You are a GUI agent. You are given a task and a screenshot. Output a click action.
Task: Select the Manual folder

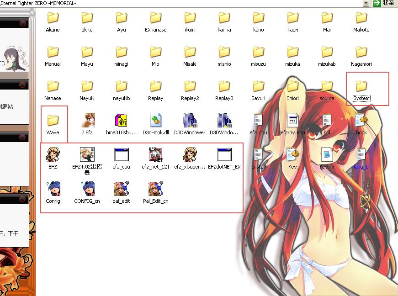53,52
